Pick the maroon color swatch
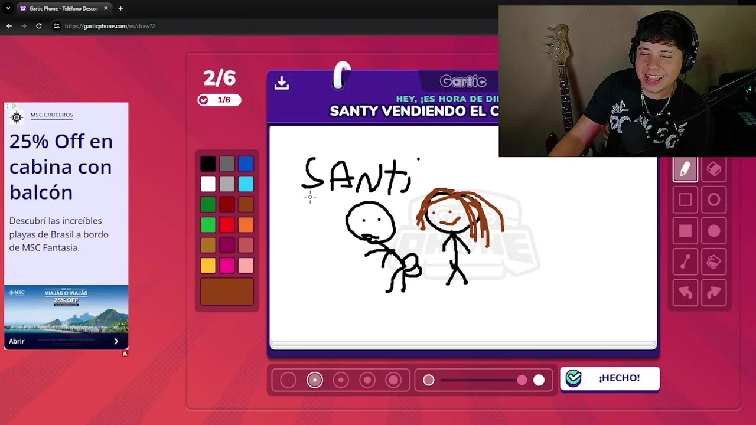The width and height of the screenshot is (756, 425). [x=227, y=245]
